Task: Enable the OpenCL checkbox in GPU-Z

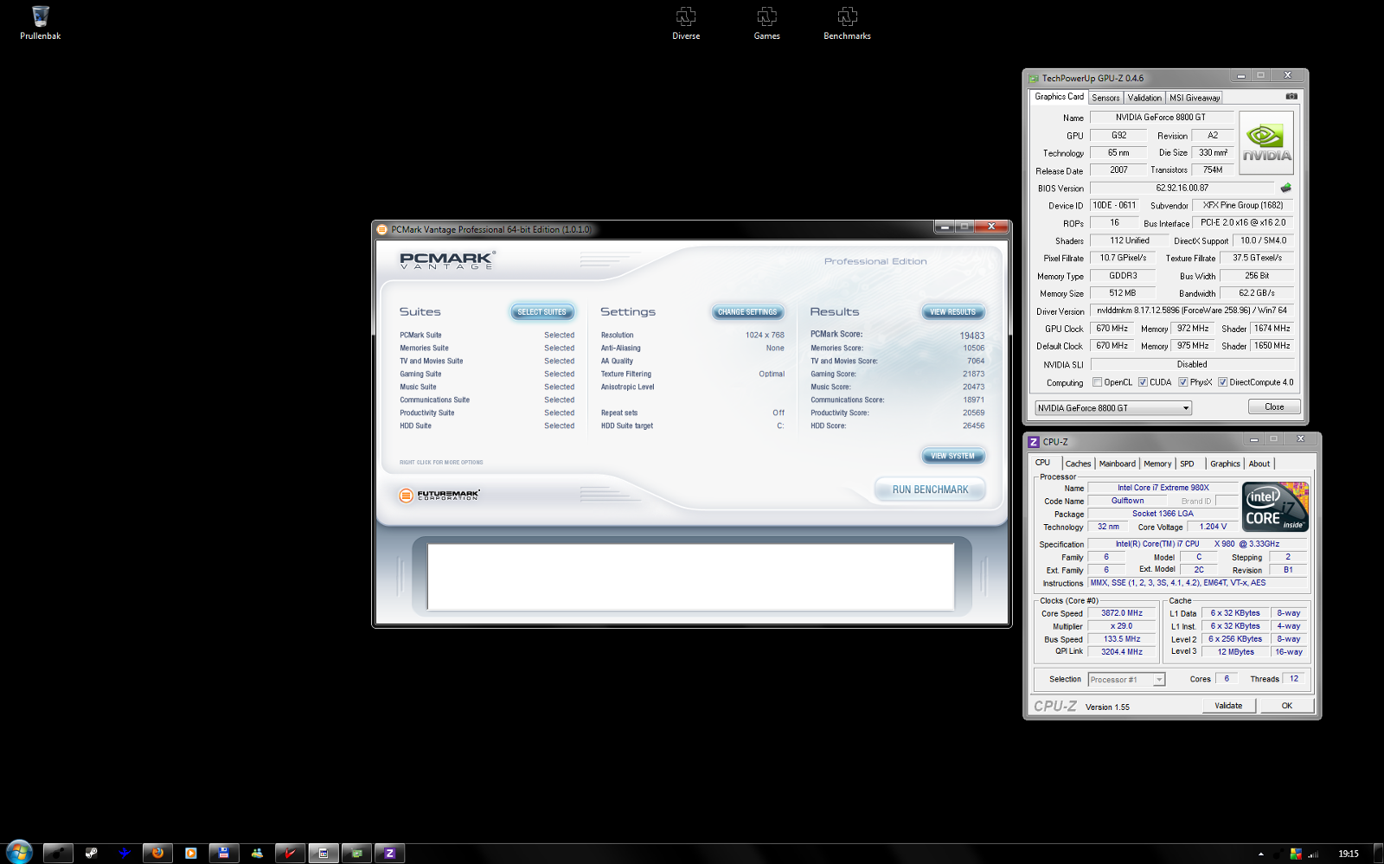Action: [1097, 382]
